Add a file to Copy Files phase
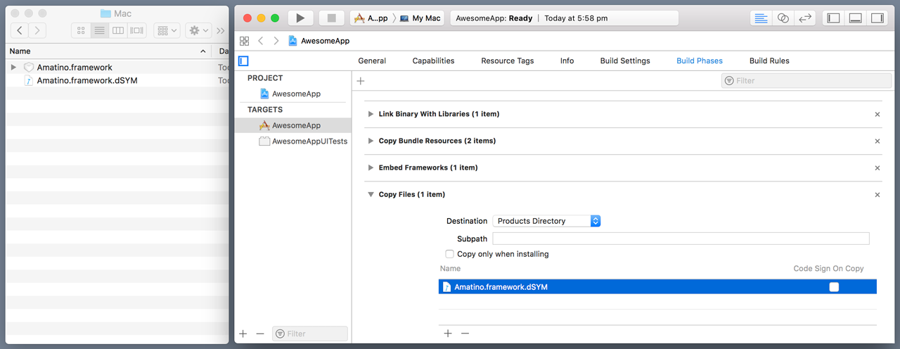Image resolution: width=900 pixels, height=349 pixels. [x=448, y=334]
